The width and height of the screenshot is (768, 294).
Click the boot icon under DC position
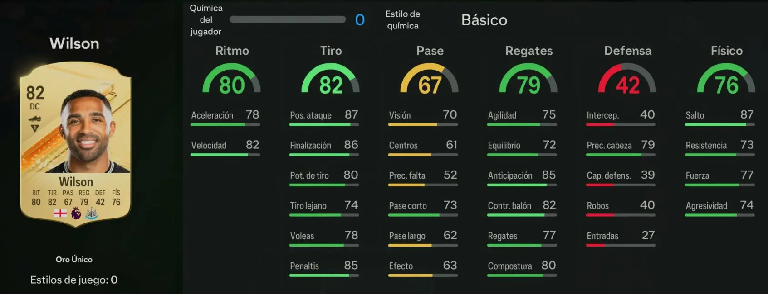coord(35,119)
